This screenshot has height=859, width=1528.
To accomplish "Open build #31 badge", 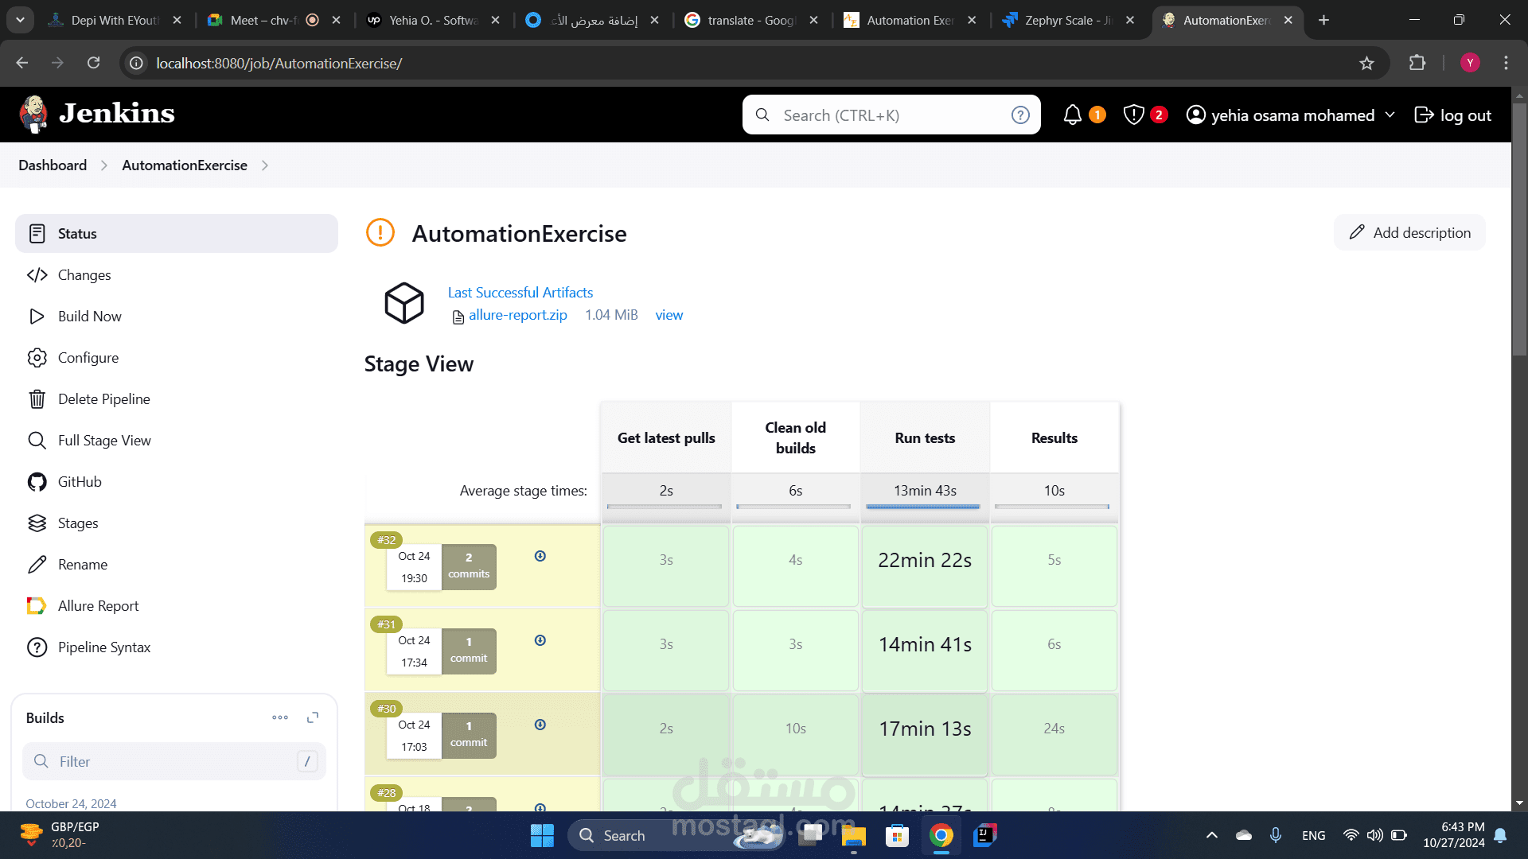I will coord(387,624).
